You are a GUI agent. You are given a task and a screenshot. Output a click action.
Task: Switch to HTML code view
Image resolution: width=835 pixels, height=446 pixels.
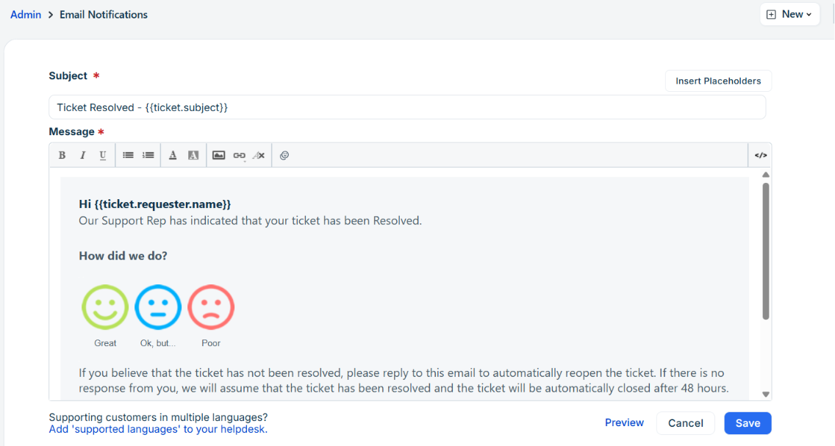tap(761, 156)
